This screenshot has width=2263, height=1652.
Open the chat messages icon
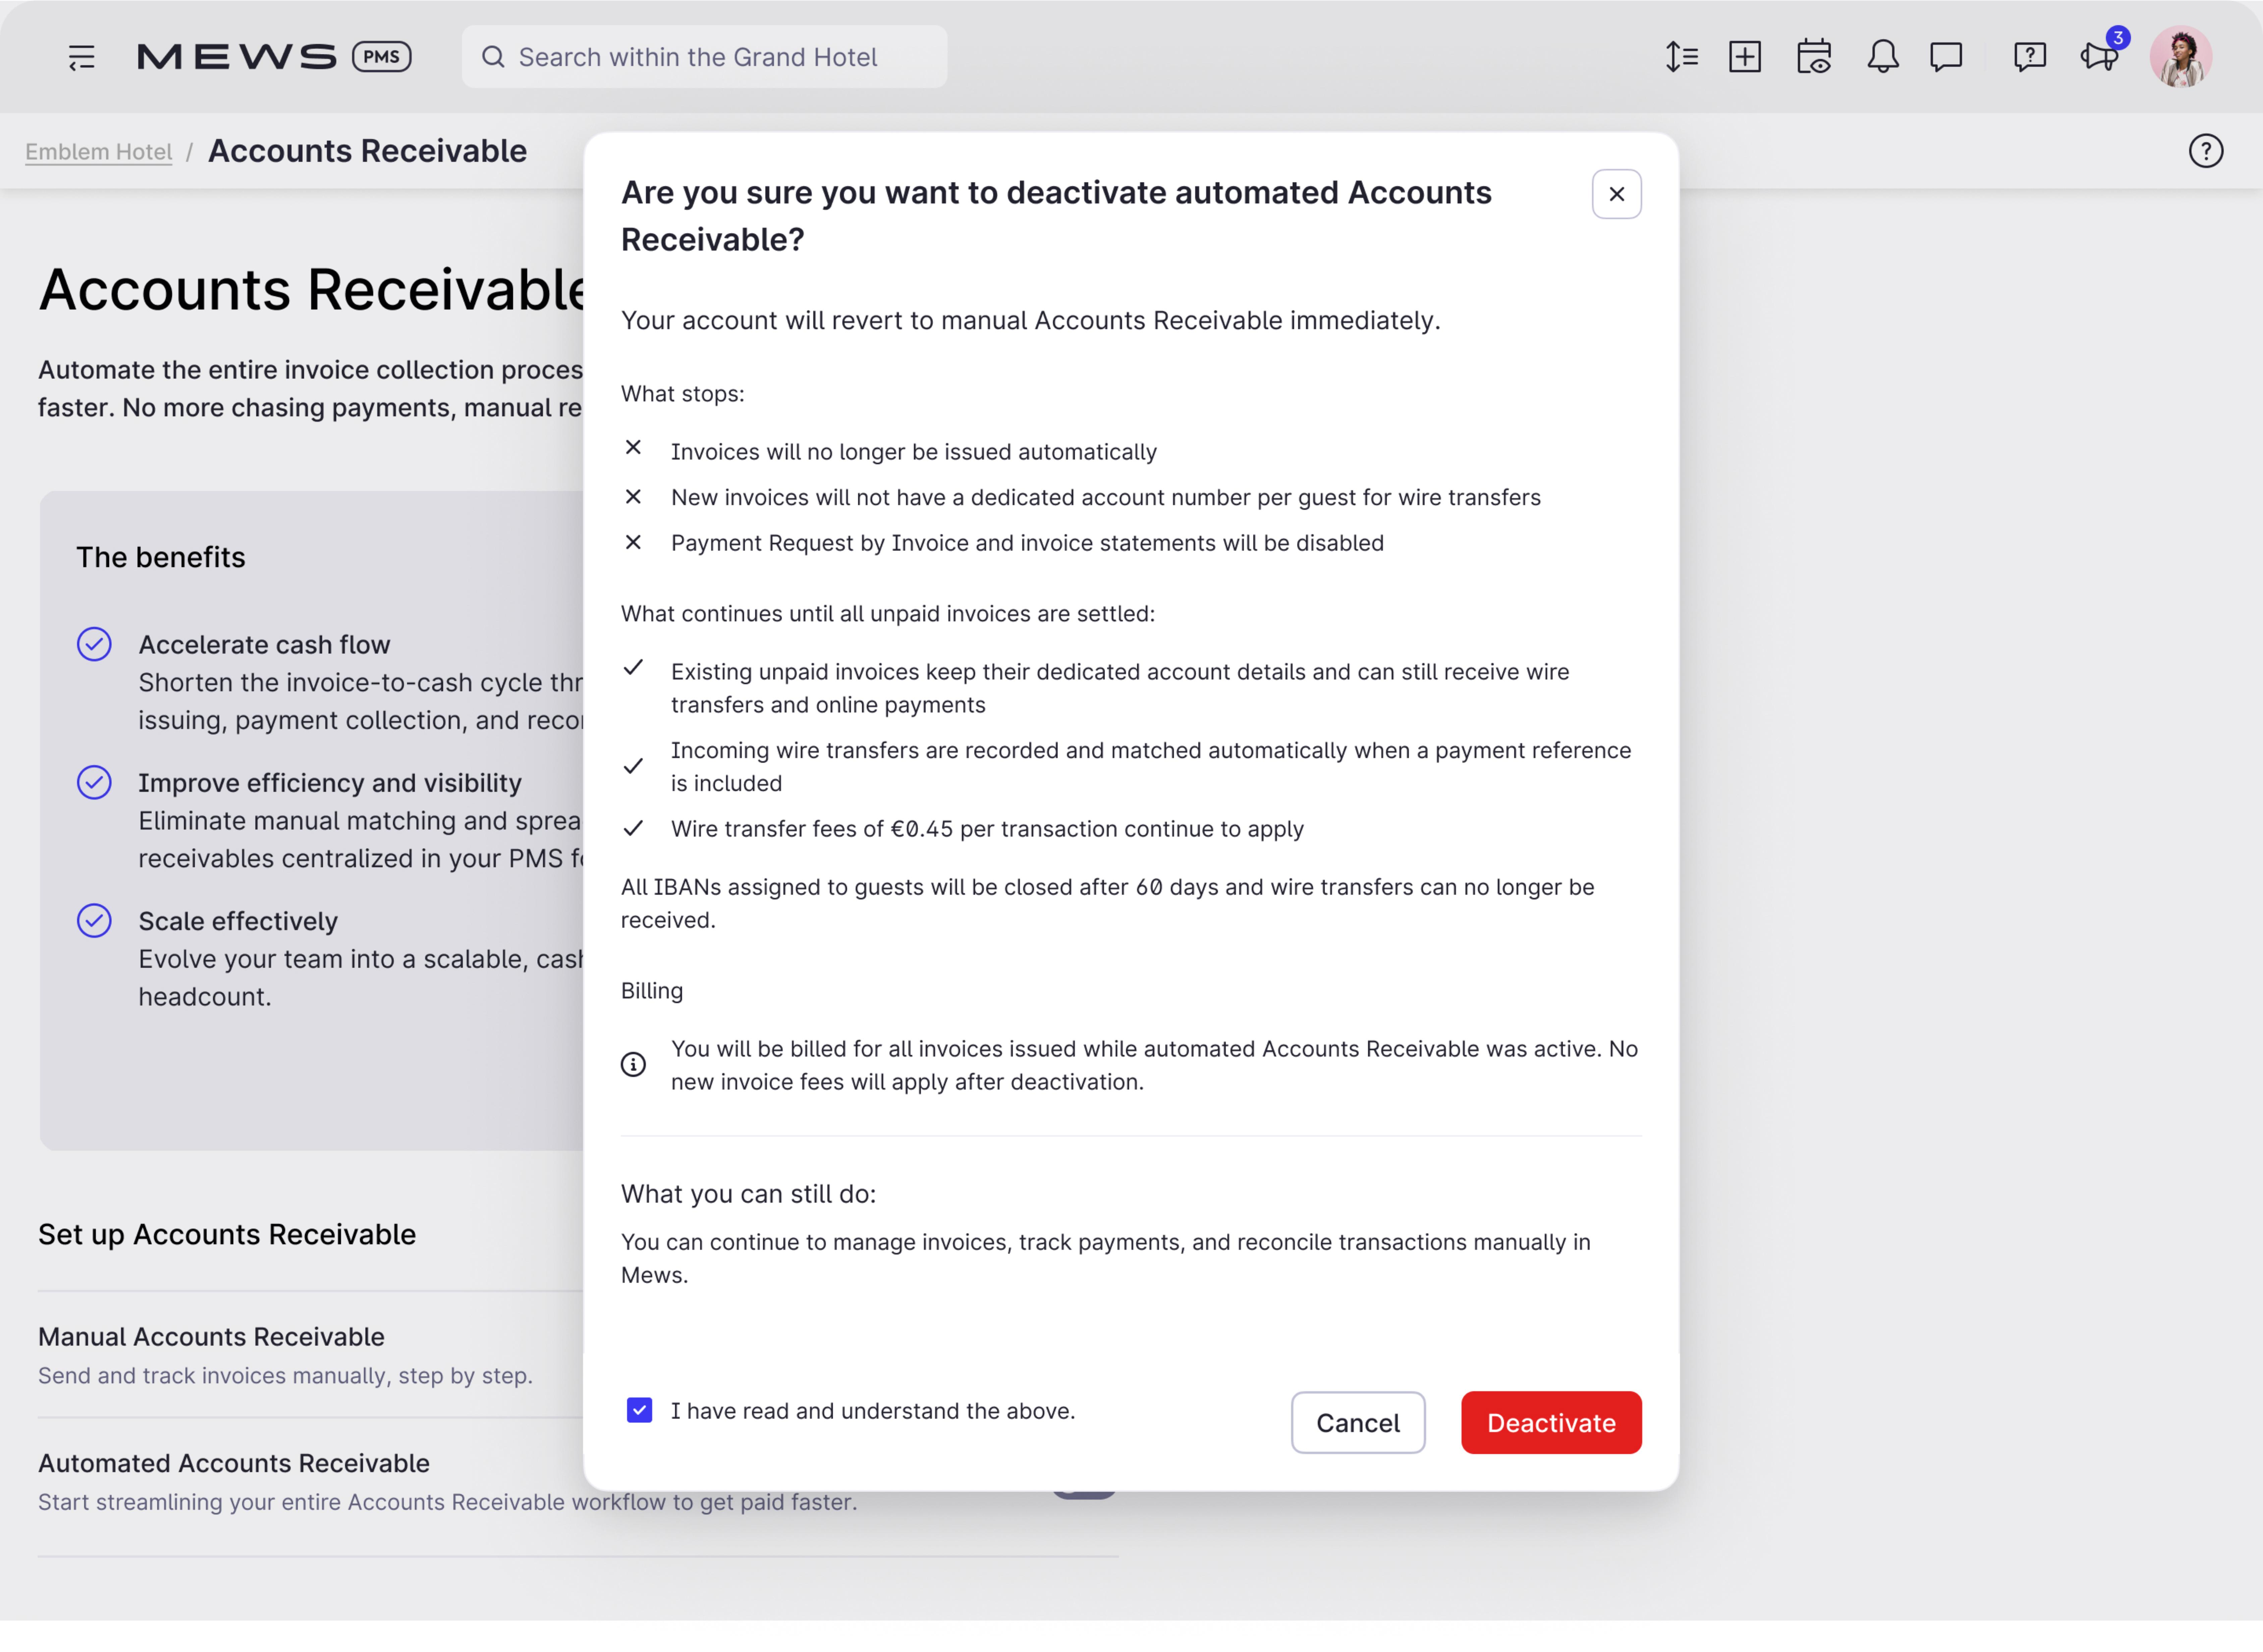[x=1946, y=57]
